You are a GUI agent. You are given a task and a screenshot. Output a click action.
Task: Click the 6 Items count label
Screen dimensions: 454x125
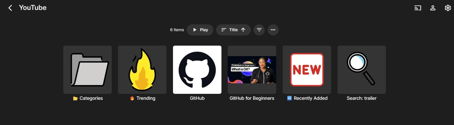coord(177,30)
